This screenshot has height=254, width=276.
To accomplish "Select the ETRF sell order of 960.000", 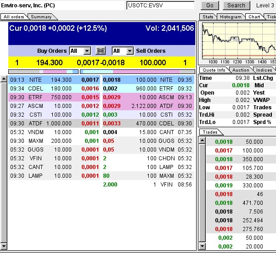I will (x=148, y=89).
